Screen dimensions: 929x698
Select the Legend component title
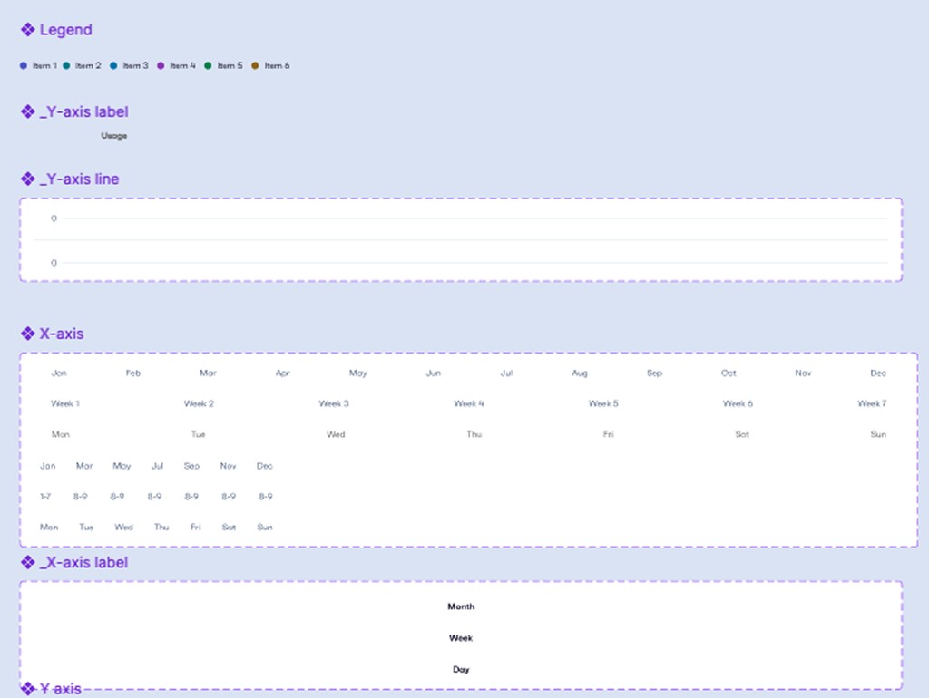click(x=65, y=30)
